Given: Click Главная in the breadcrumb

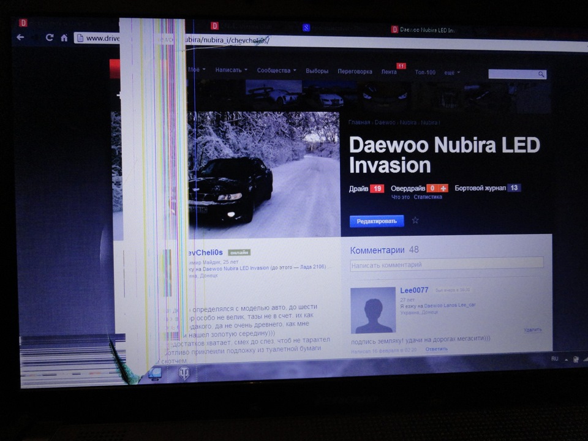Looking at the screenshot, I should pos(359,123).
